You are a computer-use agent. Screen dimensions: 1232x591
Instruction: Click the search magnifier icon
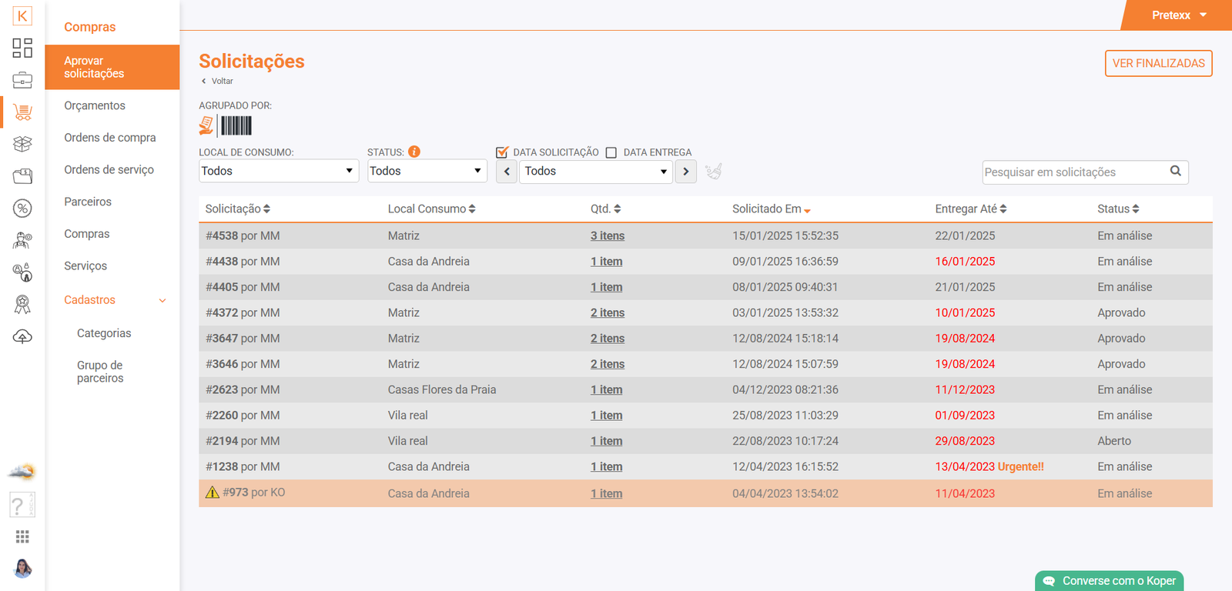(1175, 171)
